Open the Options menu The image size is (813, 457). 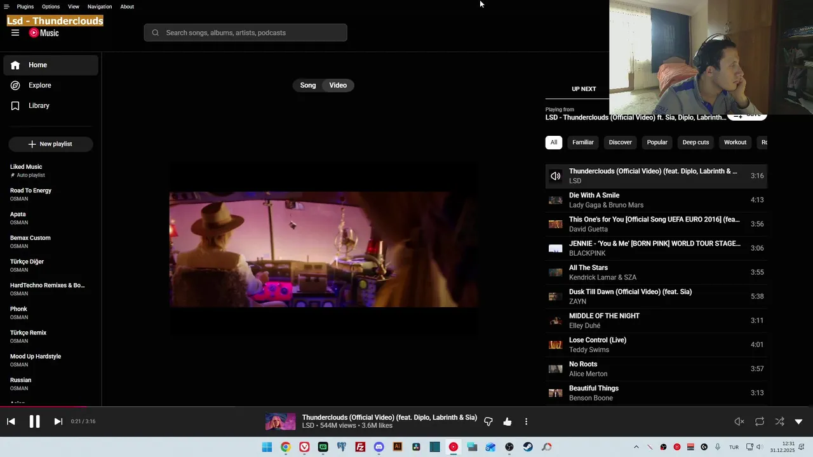click(x=51, y=6)
